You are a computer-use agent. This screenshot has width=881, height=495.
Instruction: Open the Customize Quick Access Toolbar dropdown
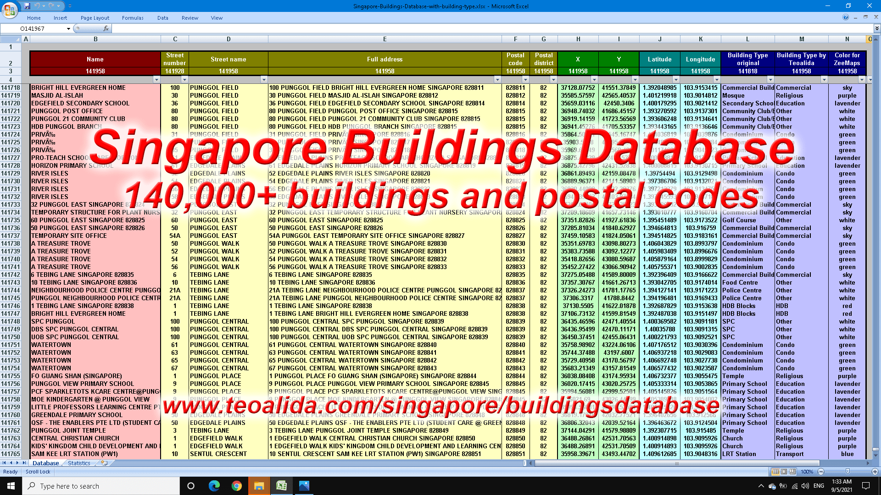pos(70,5)
